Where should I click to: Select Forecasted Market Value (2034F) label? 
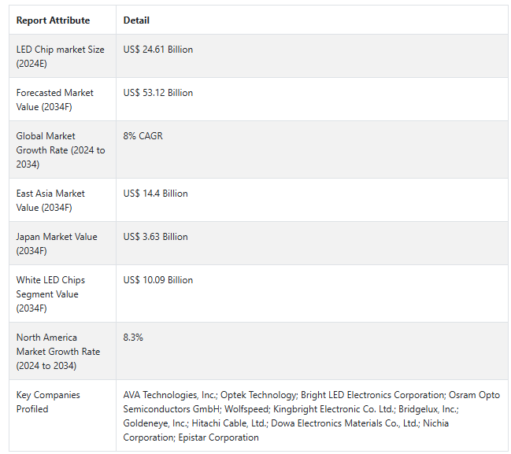pyautogui.click(x=55, y=100)
